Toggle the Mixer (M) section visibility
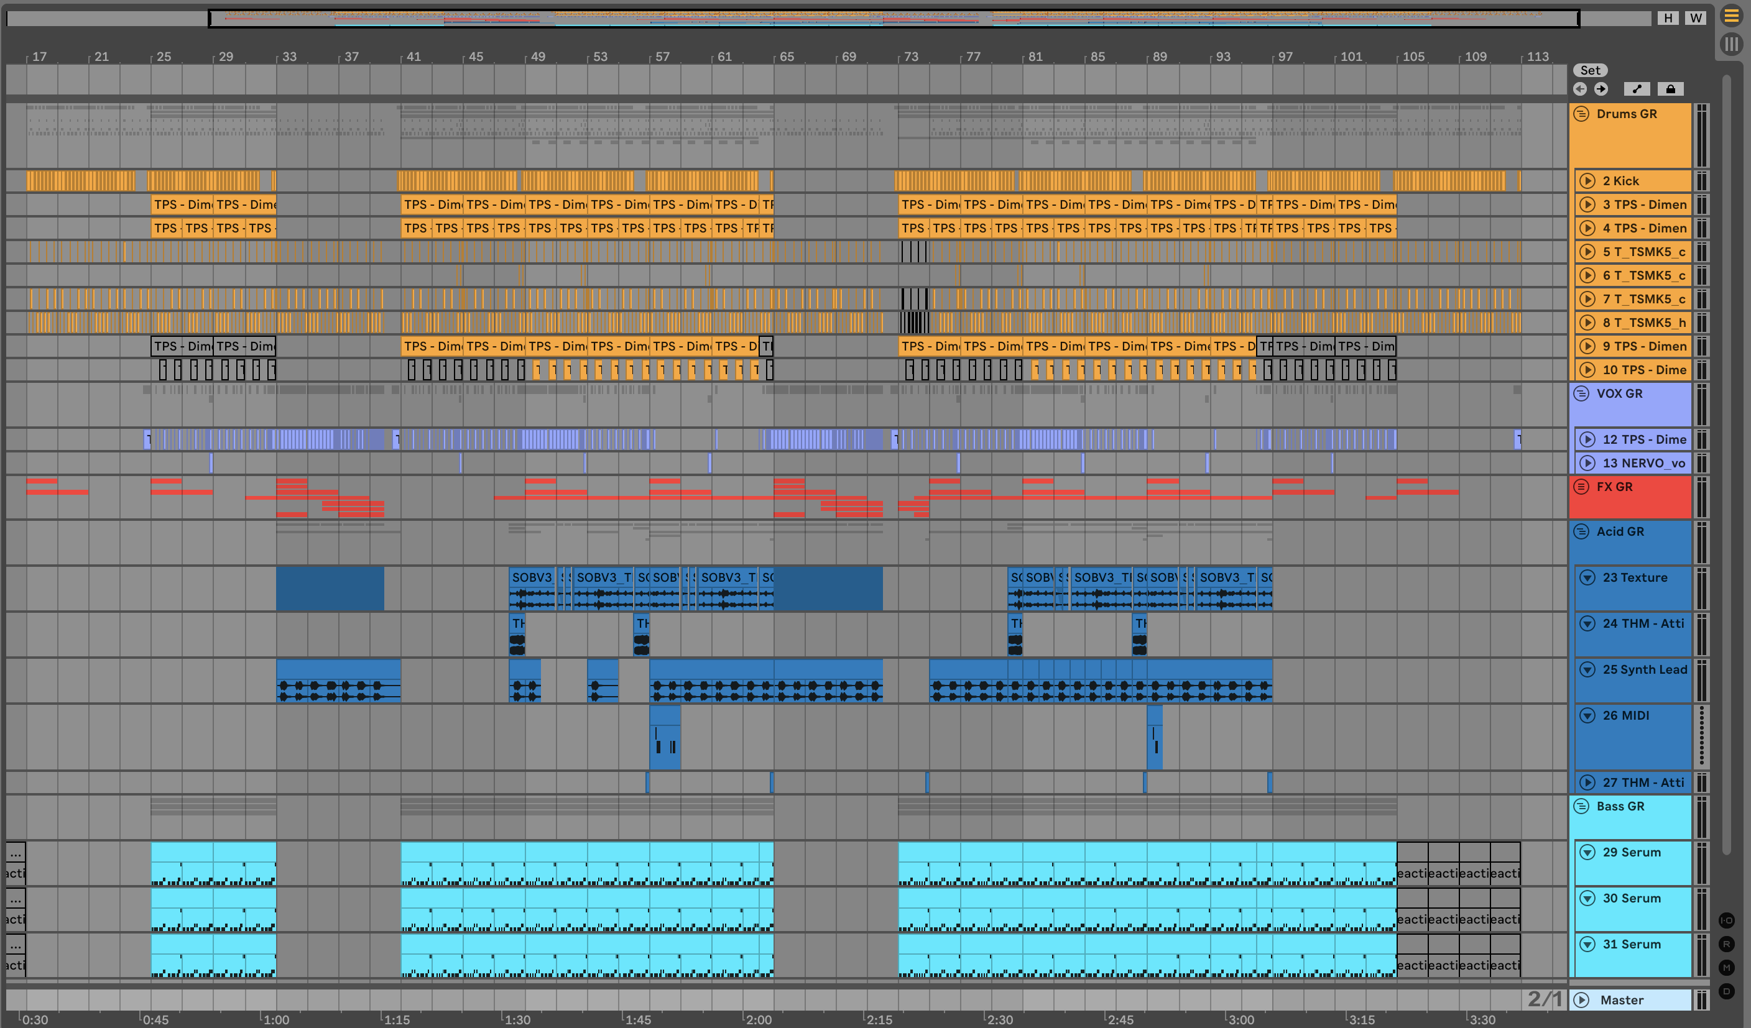Viewport: 1751px width, 1028px height. [1727, 968]
